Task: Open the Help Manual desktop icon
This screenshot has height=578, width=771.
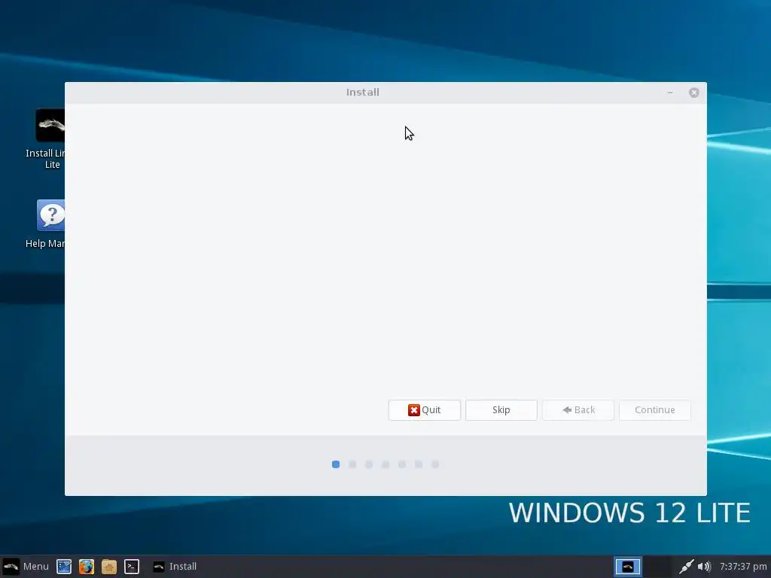Action: 49,224
